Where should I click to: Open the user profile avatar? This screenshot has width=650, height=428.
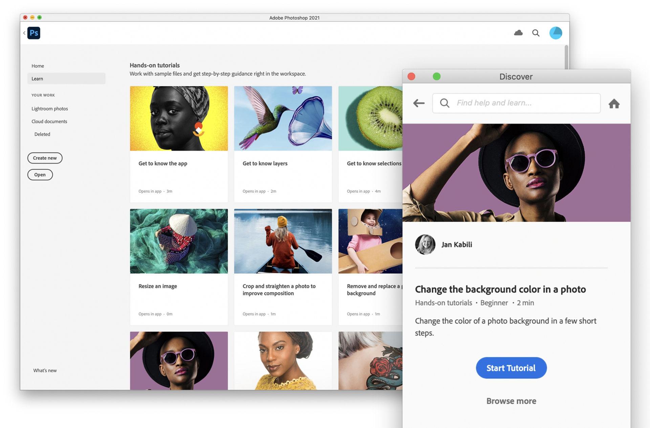(x=556, y=33)
